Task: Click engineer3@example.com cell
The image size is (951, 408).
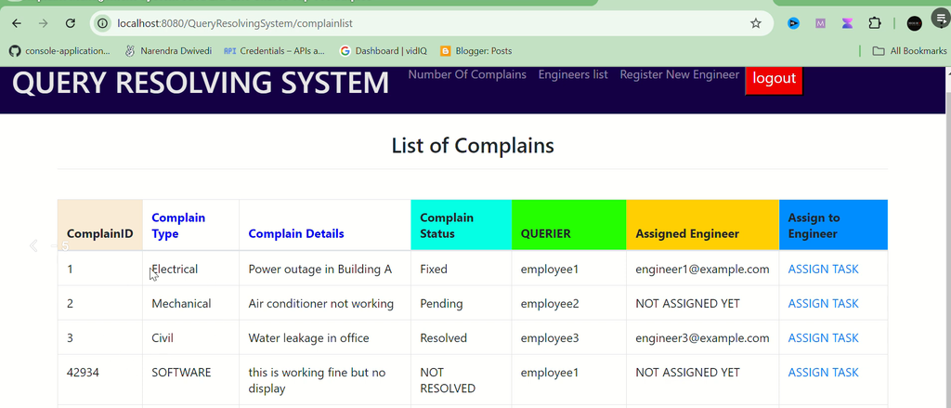Action: pyautogui.click(x=702, y=337)
